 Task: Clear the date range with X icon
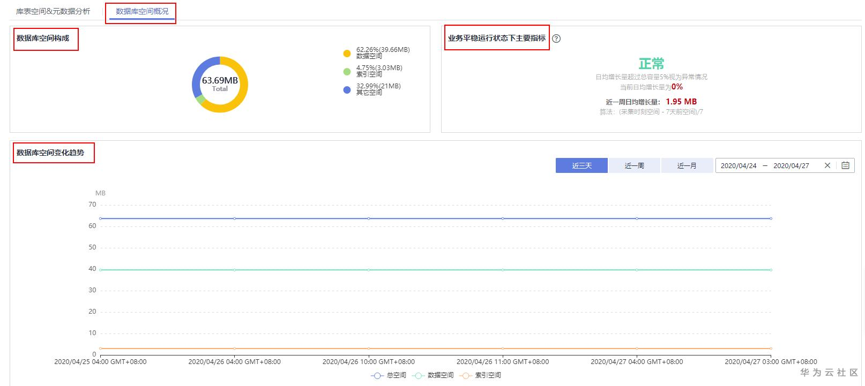coord(827,165)
